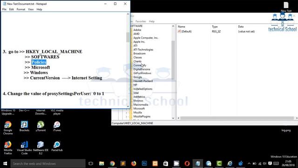The width and height of the screenshot is (298, 168).
Task: Select the Google registry key
Action: pyautogui.click(x=137, y=77)
